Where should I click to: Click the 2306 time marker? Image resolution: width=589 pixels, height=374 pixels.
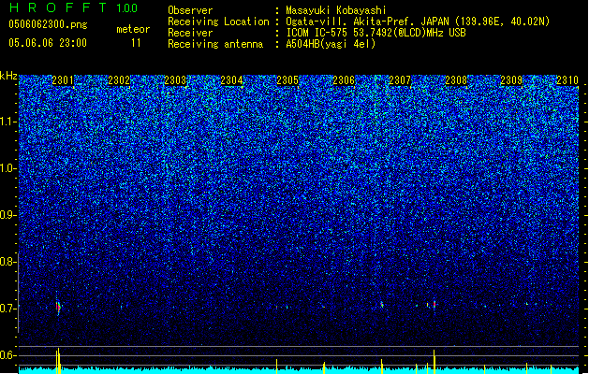[344, 80]
